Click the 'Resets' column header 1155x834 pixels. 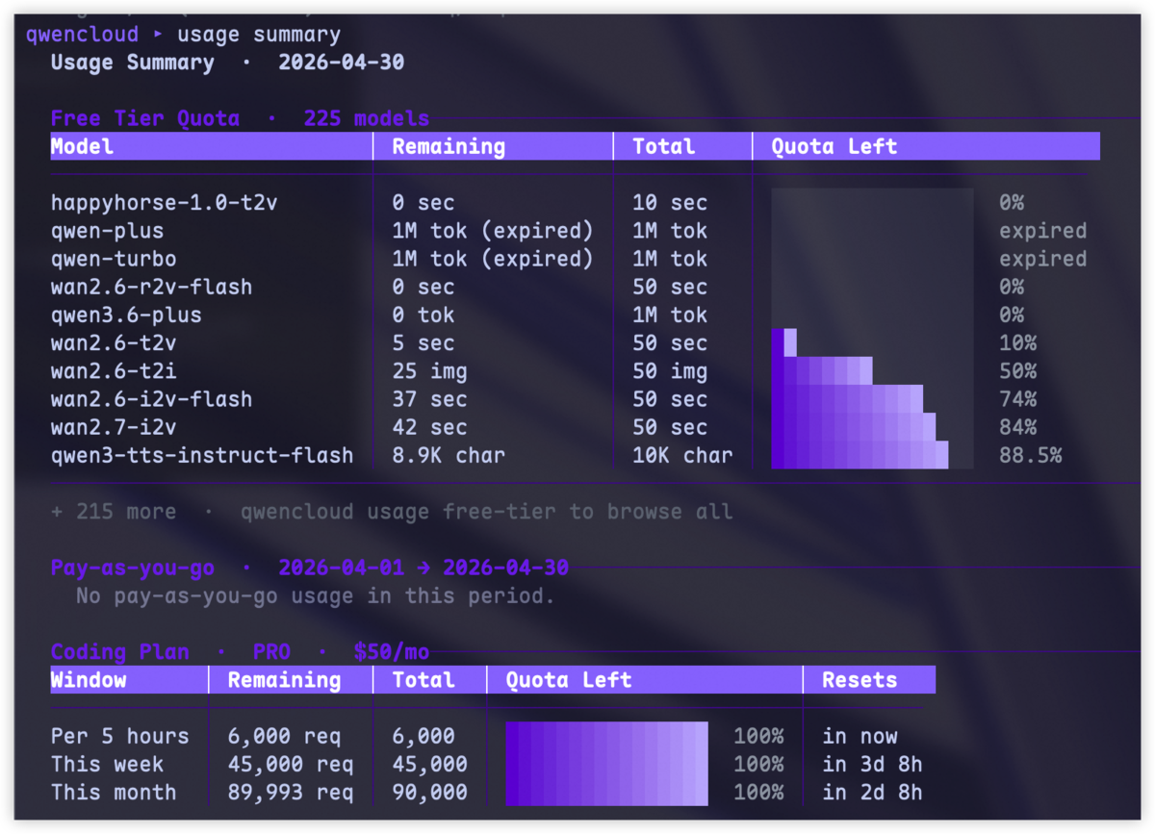(860, 680)
